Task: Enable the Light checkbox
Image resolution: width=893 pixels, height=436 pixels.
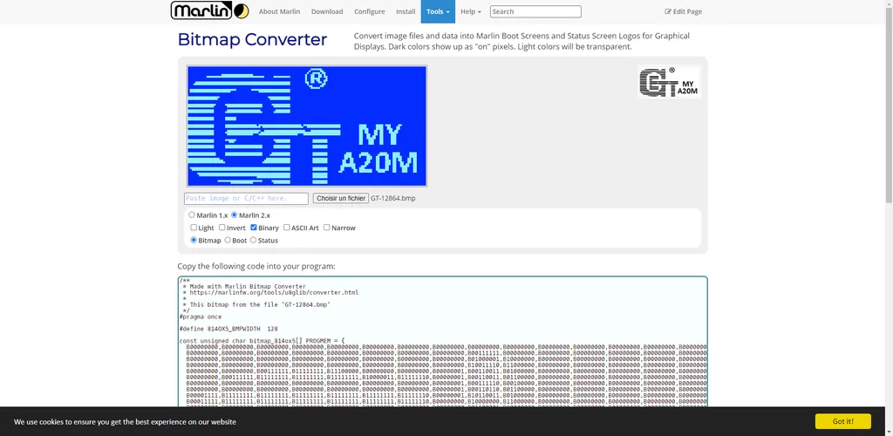Action: (x=194, y=228)
